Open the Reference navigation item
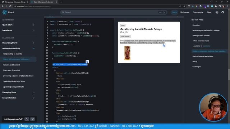 pyautogui.click(x=185, y=12)
